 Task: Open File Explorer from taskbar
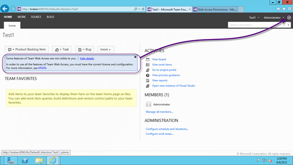click(39, 160)
